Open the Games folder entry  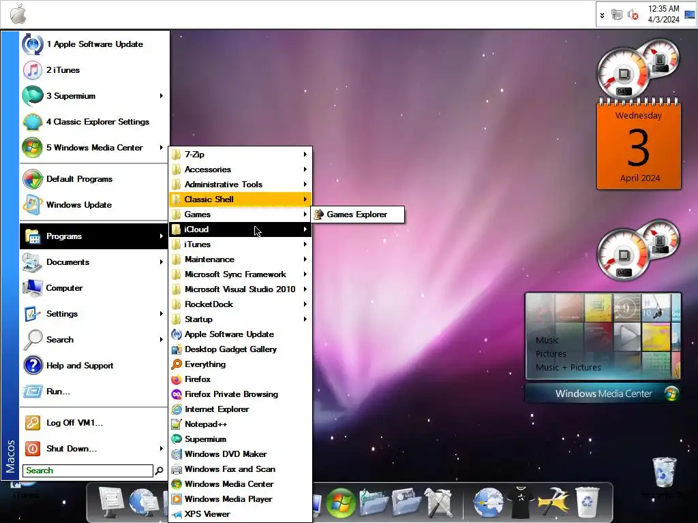pyautogui.click(x=241, y=215)
